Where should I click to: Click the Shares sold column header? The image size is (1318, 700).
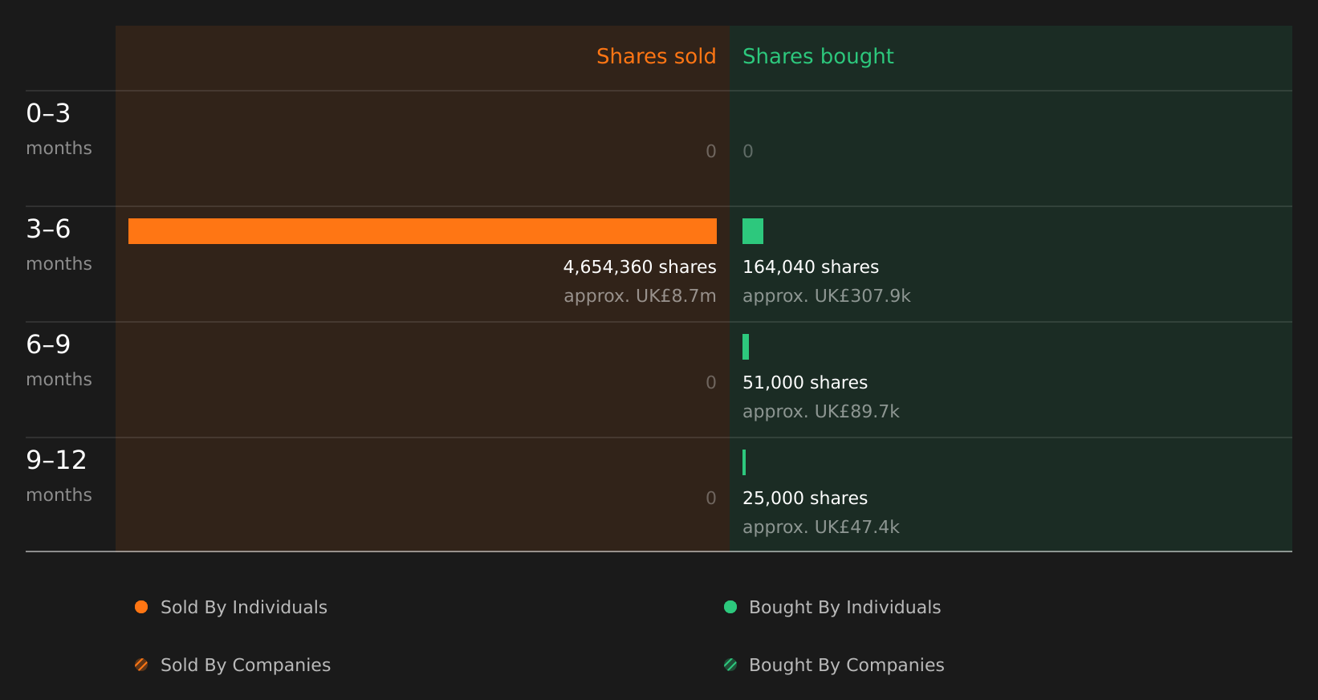(x=656, y=56)
